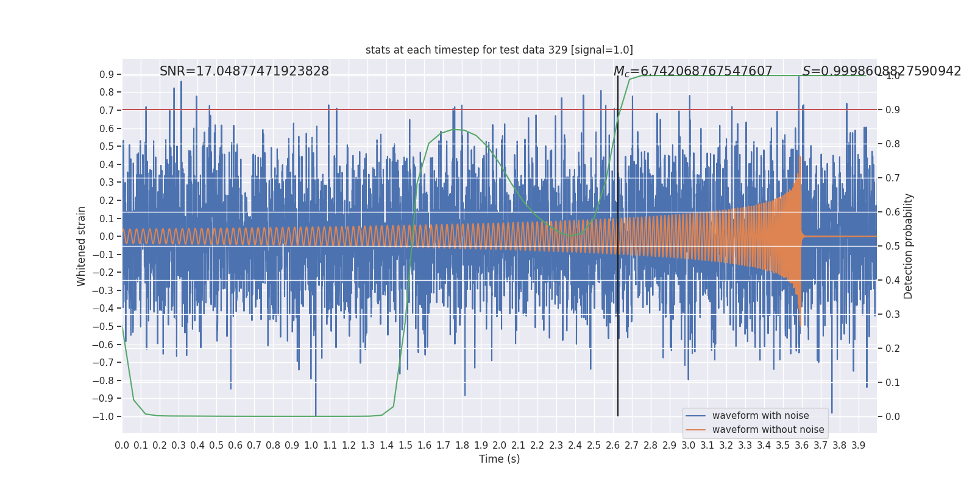Click the 2.0 tick on the time axis
Image resolution: width=975 pixels, height=487 pixels.
coord(499,446)
